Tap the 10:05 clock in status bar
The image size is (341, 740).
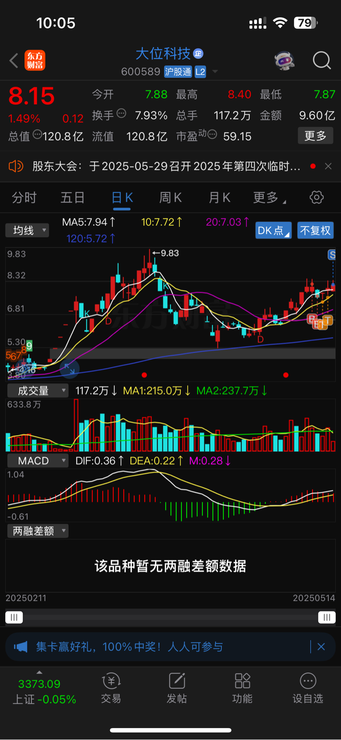pyautogui.click(x=56, y=23)
